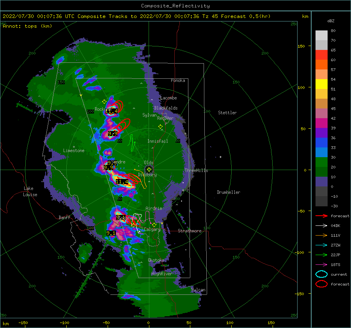Click the -150 tick on the bottom axis
This screenshot has width=351, height=328.
pyautogui.click(x=23, y=323)
